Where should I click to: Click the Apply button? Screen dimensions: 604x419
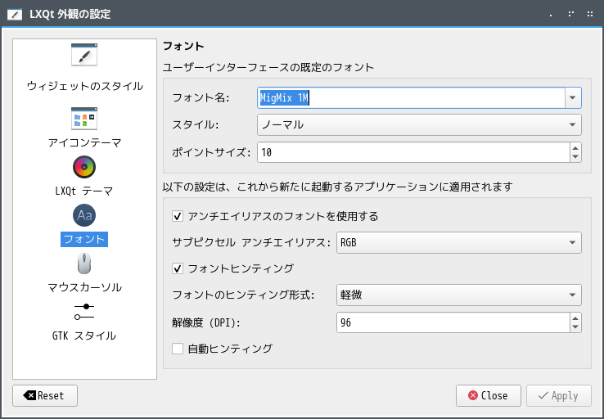point(559,395)
